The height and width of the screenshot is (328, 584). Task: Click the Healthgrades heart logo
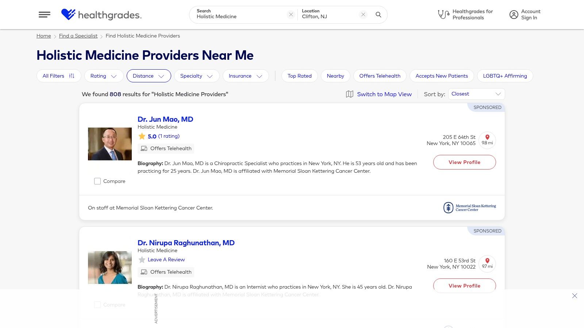(x=68, y=15)
